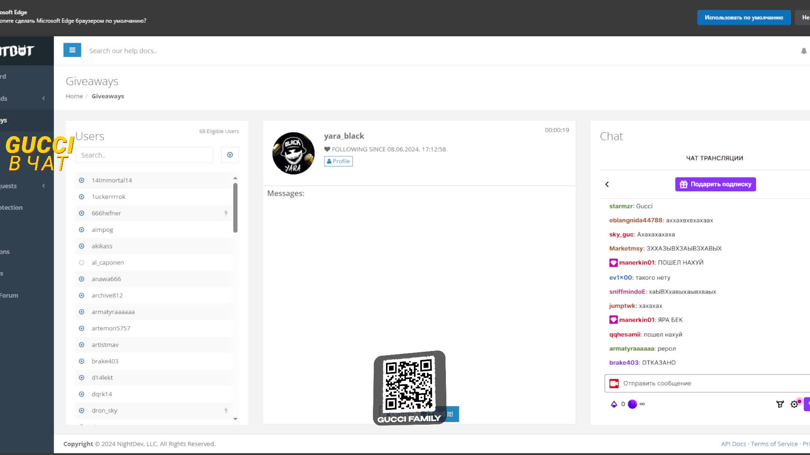Click username jumptwk in chat
The width and height of the screenshot is (810, 455).
(x=622, y=306)
